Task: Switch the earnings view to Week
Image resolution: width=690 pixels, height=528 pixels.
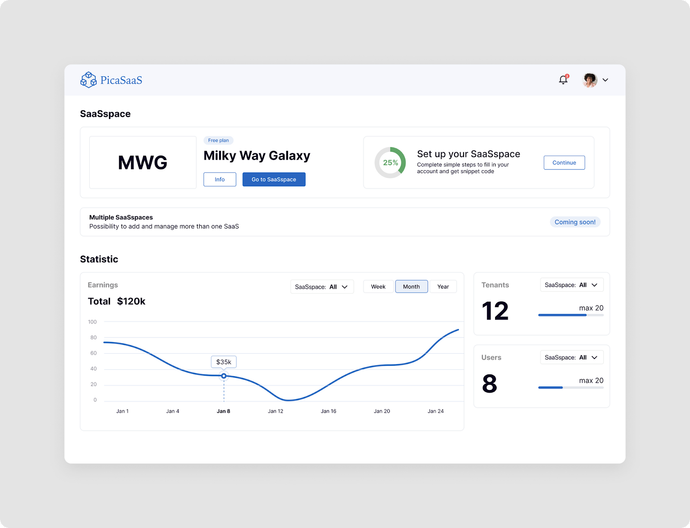Action: (378, 286)
